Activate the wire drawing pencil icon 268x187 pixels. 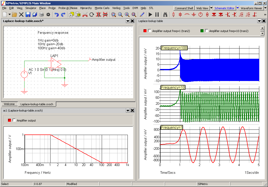[142, 14]
